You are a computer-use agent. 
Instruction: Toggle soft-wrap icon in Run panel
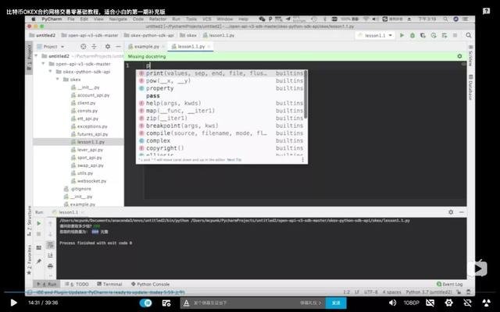click(x=50, y=245)
